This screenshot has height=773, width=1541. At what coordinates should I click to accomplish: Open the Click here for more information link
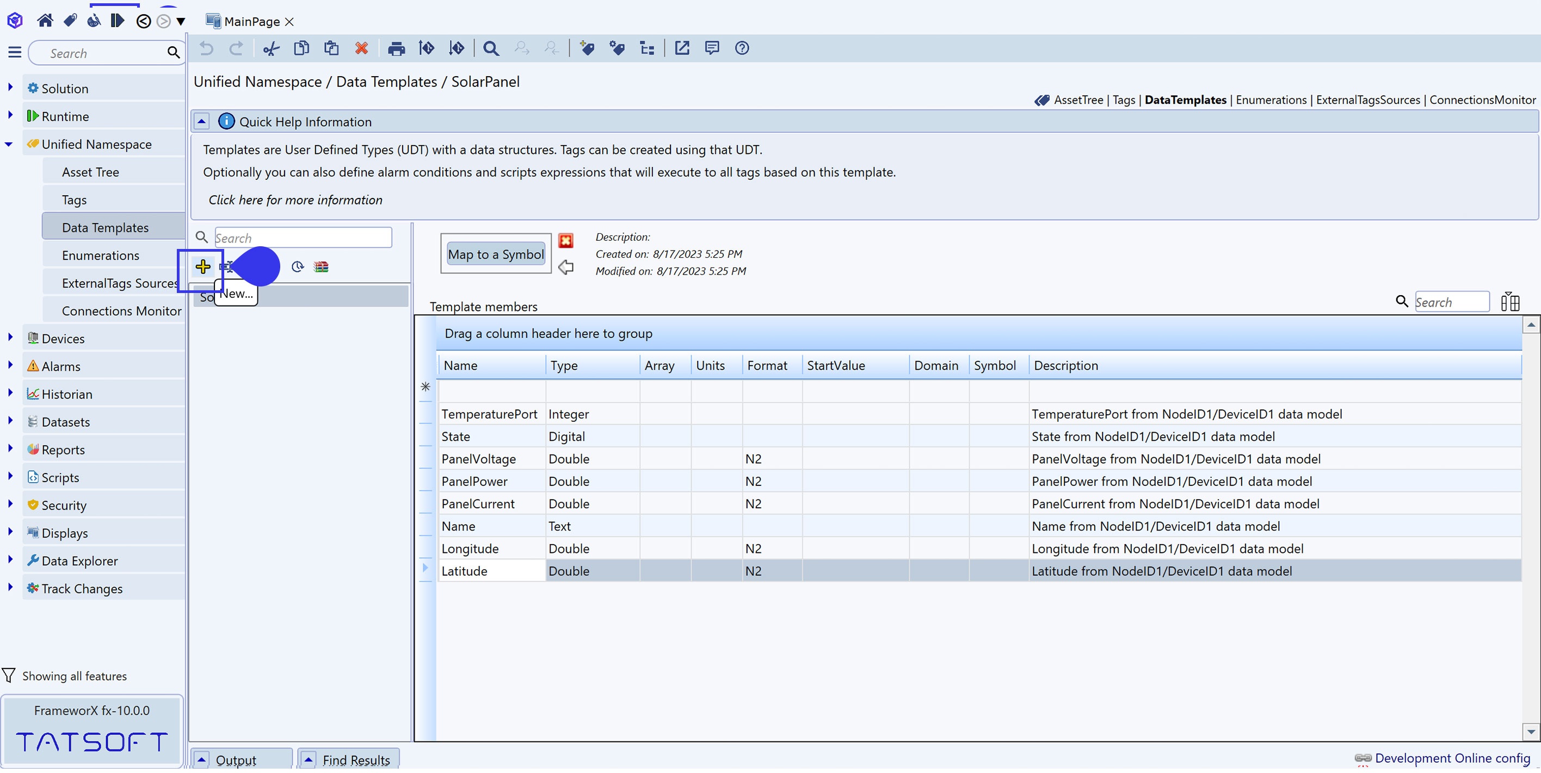(295, 200)
